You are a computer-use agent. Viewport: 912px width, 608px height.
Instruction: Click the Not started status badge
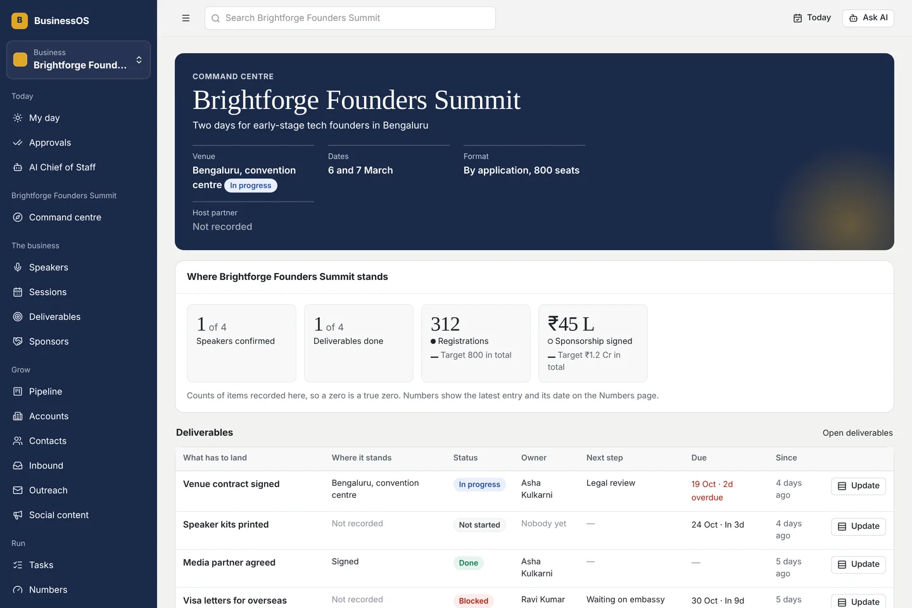click(479, 525)
